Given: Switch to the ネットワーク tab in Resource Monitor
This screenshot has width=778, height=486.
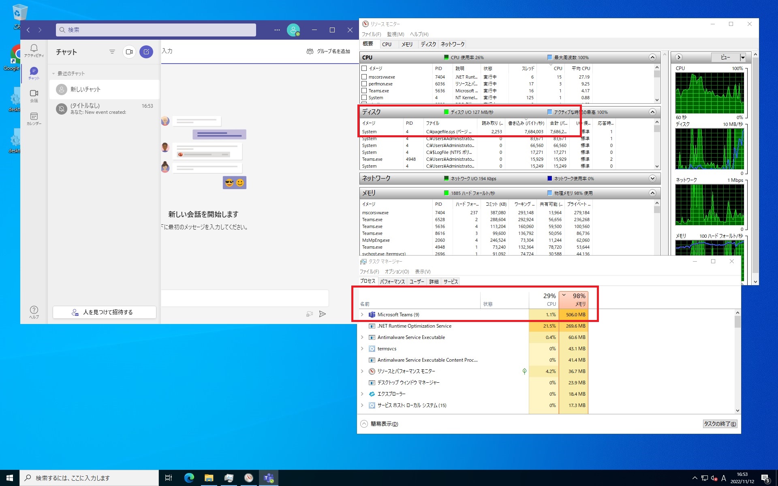Looking at the screenshot, I should click(452, 44).
